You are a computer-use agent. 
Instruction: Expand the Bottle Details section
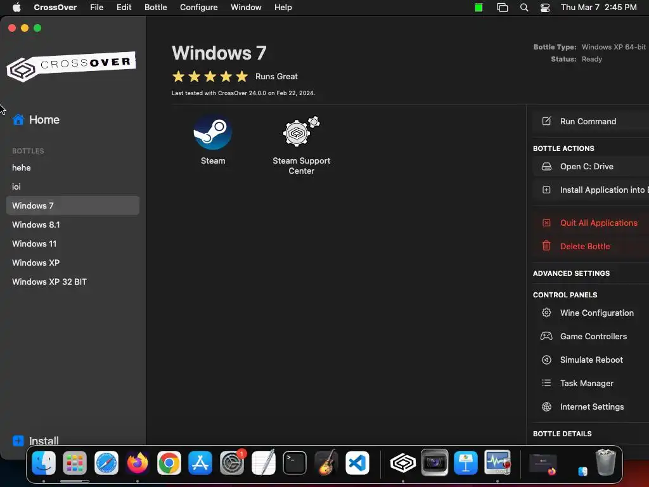[x=562, y=434]
